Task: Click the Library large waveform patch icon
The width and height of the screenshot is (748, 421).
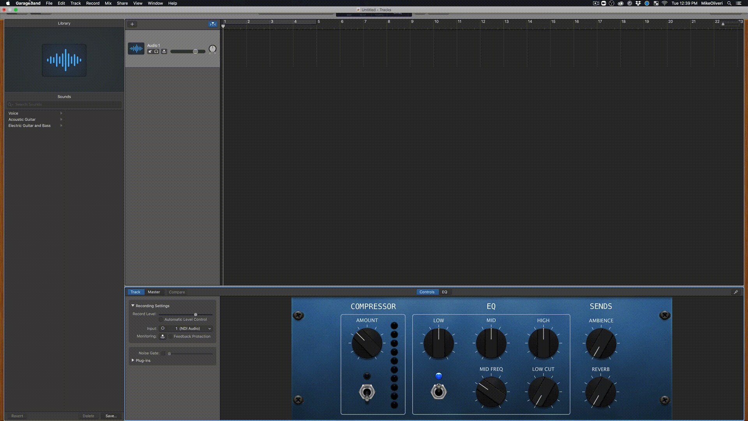Action: tap(64, 60)
